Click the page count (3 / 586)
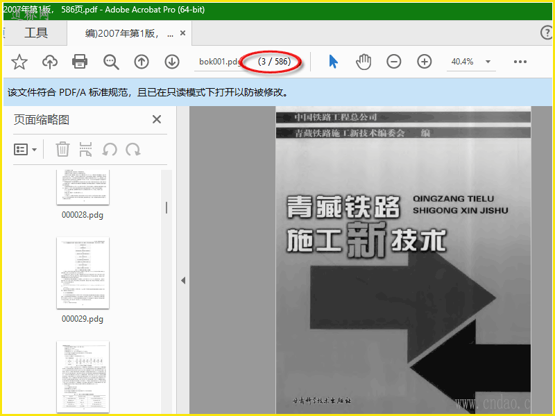The height and width of the screenshot is (416, 555). tap(274, 62)
